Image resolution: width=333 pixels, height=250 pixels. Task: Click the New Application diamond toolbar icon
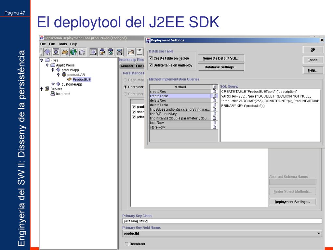click(47, 52)
